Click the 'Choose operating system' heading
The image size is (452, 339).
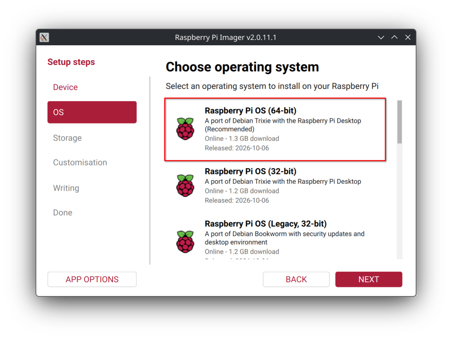pos(242,67)
